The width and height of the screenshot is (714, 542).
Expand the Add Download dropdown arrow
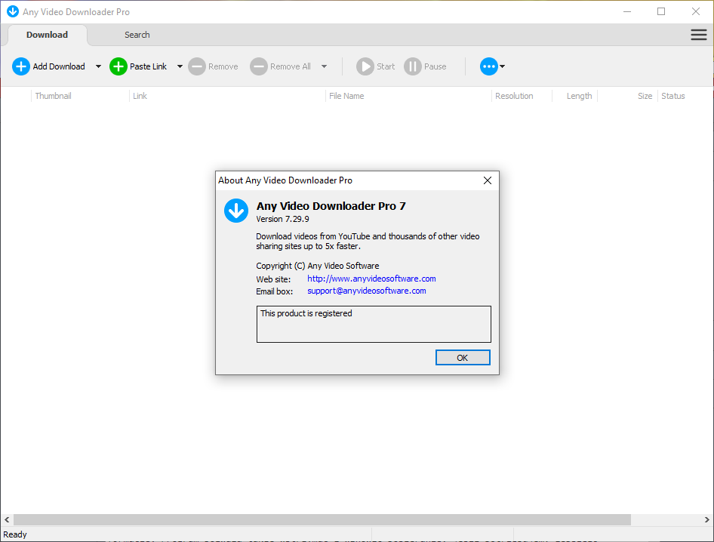98,66
